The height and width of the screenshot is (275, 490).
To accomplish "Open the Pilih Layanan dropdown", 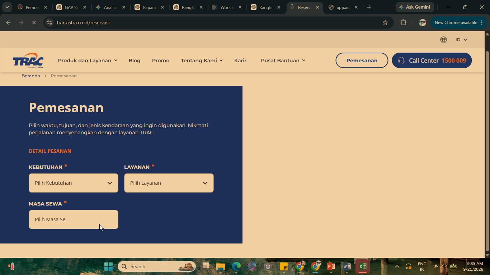I will tap(169, 183).
